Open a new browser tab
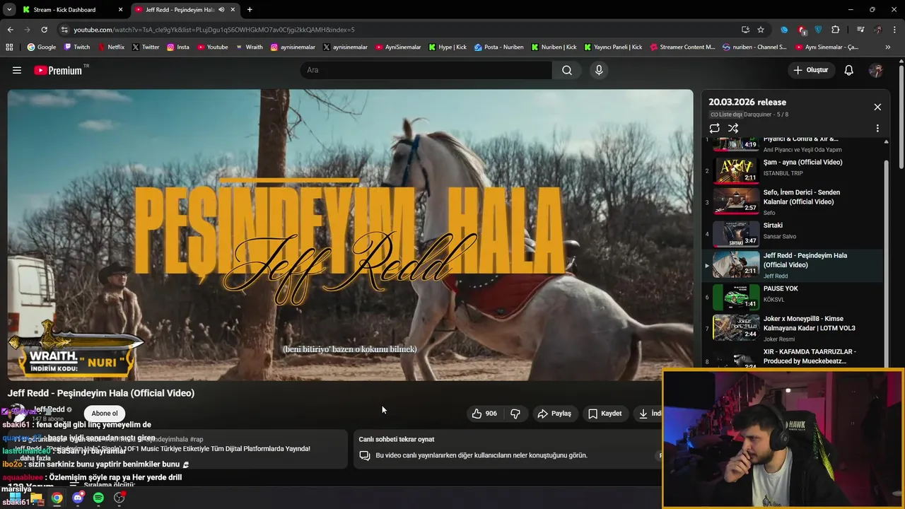This screenshot has height=509, width=905. [x=250, y=10]
